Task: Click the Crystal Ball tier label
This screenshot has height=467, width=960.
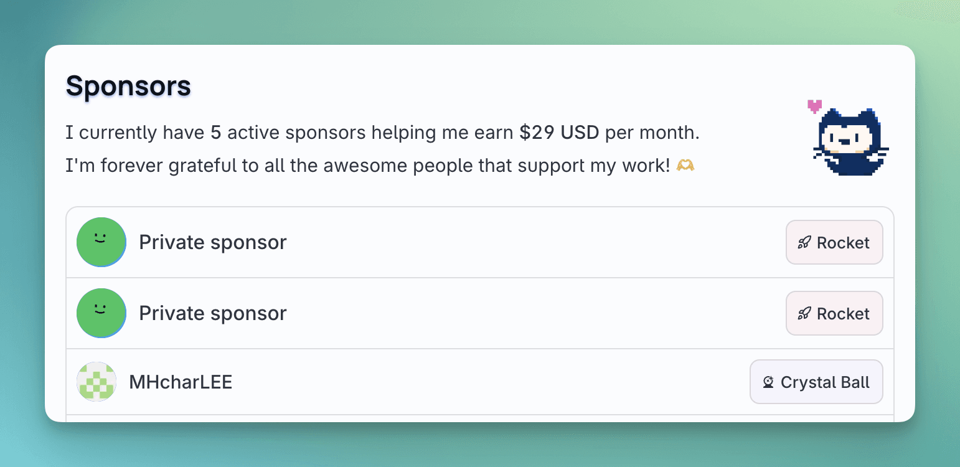Action: point(825,382)
